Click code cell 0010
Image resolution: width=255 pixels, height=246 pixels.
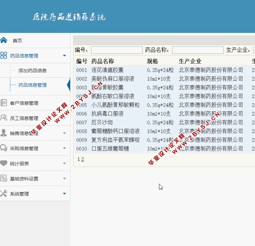coord(82,149)
